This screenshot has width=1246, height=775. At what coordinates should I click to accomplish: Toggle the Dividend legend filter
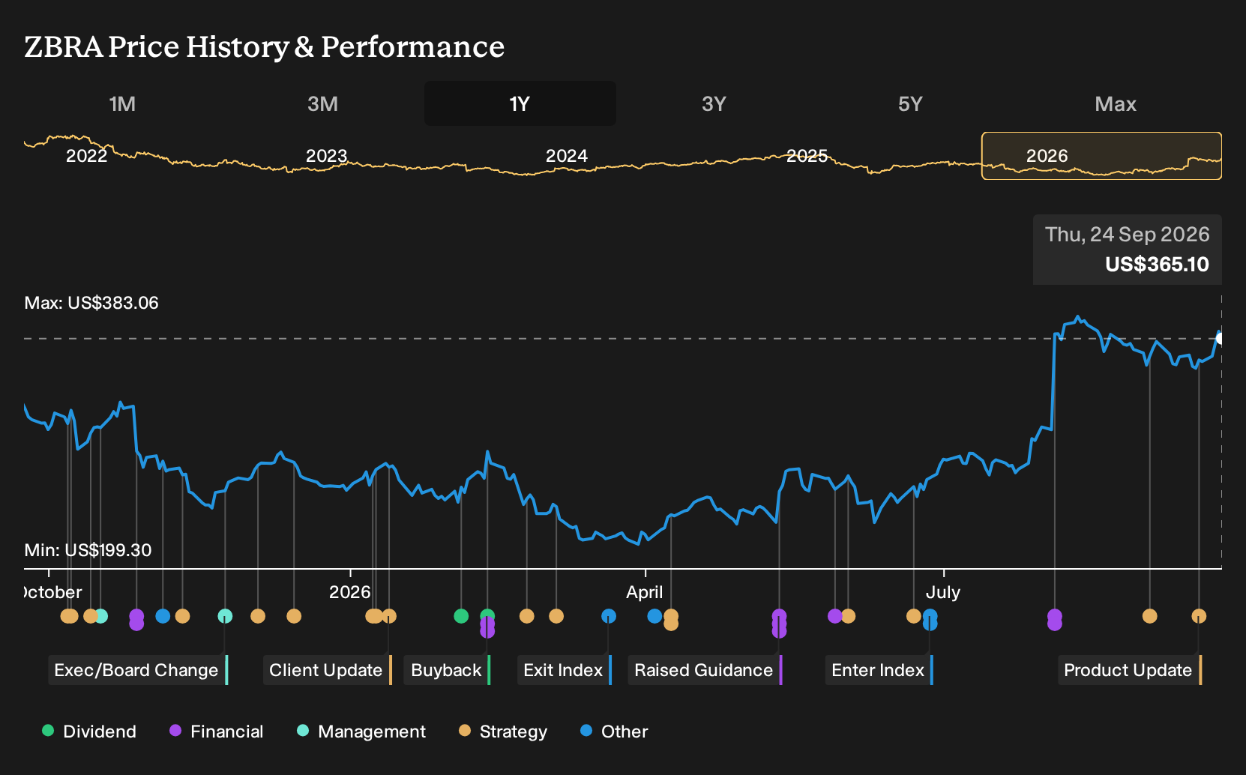[x=89, y=732]
